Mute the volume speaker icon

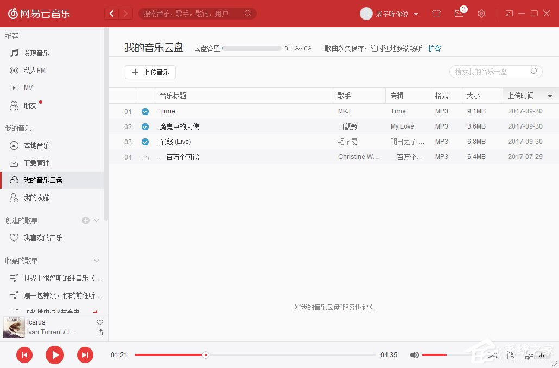(x=414, y=355)
